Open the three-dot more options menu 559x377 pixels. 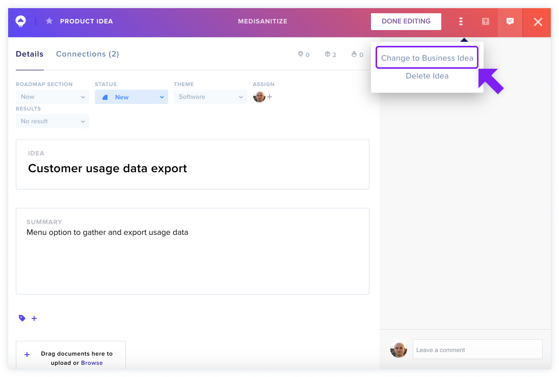tap(461, 21)
